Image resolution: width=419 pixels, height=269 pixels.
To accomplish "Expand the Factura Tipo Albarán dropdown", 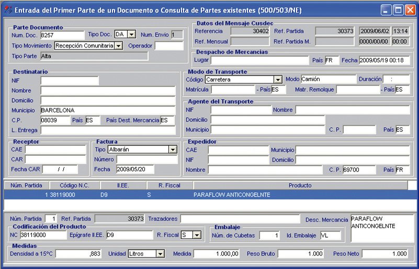I will point(173,150).
